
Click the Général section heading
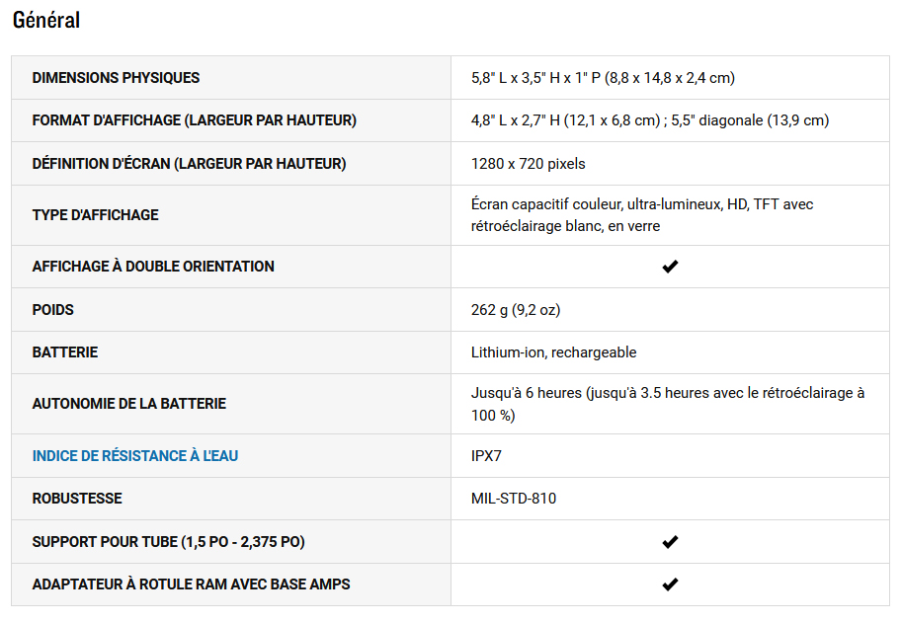coord(46,20)
